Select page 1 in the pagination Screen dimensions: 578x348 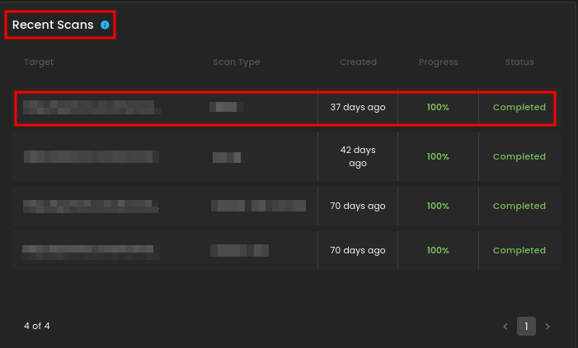pyautogui.click(x=526, y=327)
